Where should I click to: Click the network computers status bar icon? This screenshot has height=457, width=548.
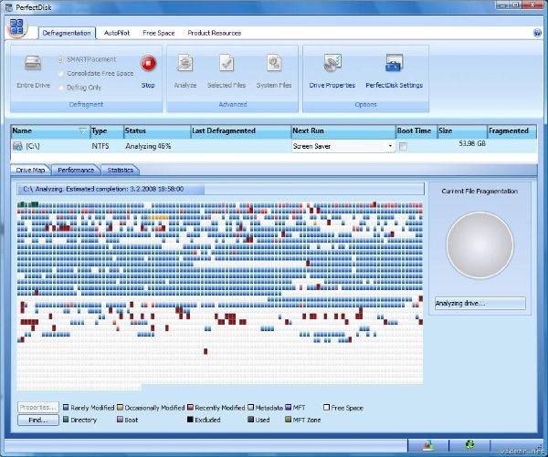(x=428, y=445)
